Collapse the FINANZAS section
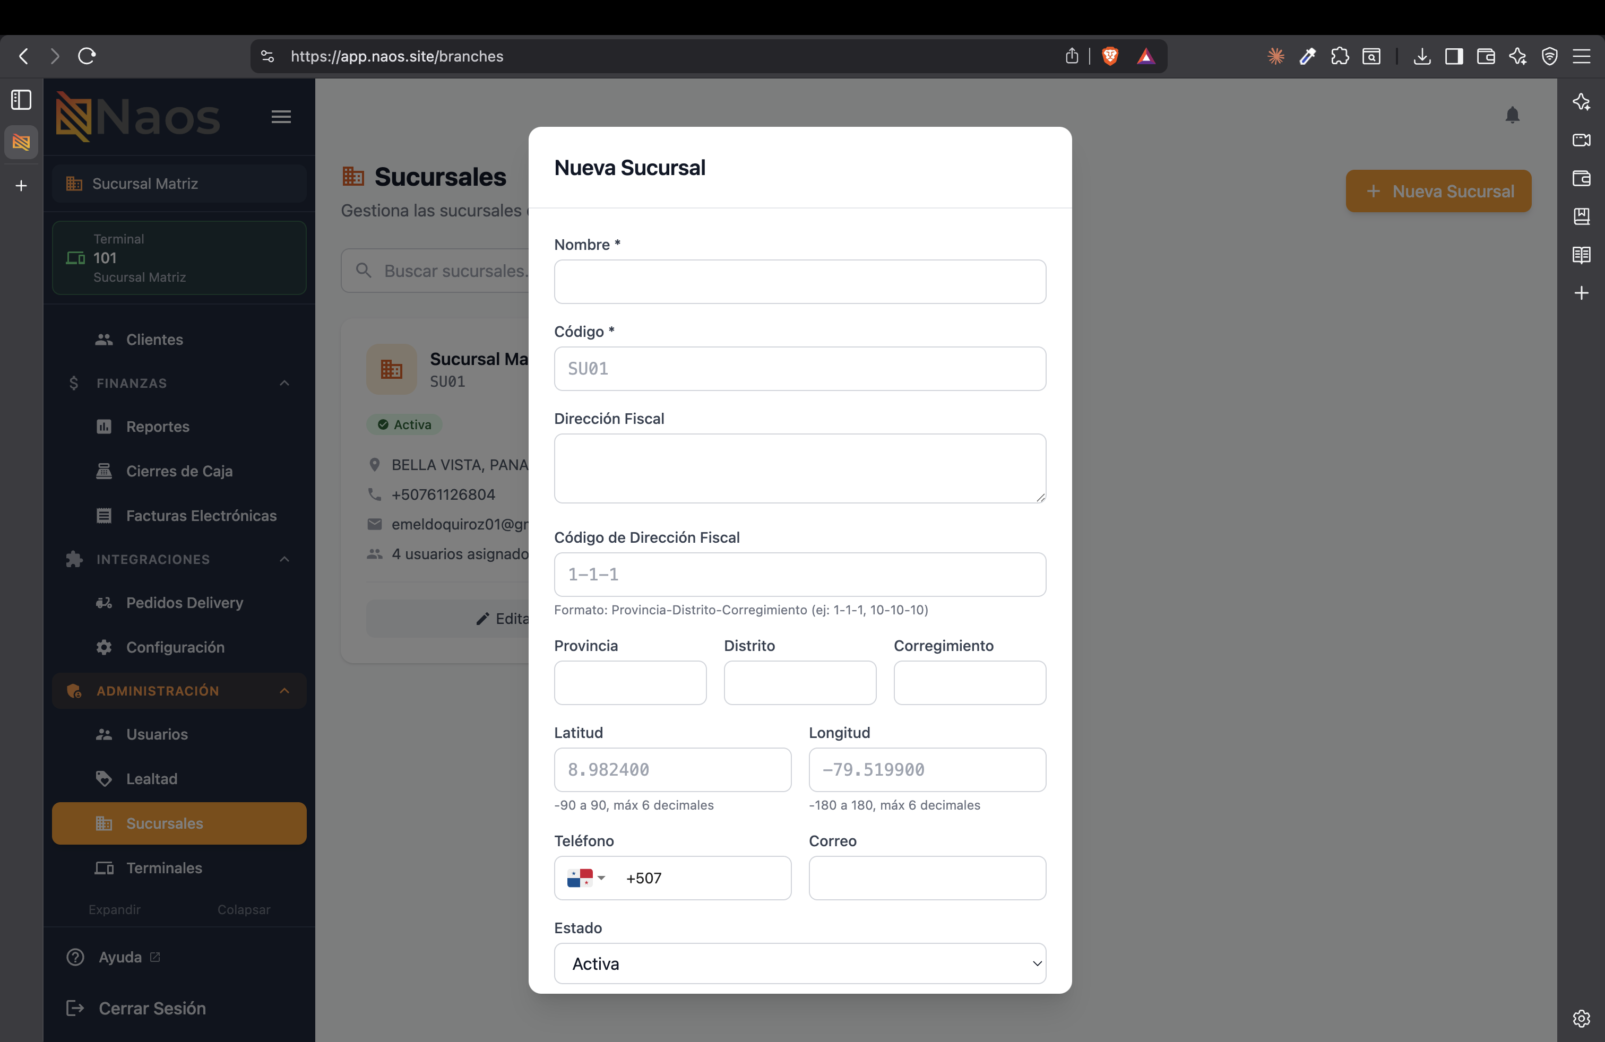 tap(179, 383)
